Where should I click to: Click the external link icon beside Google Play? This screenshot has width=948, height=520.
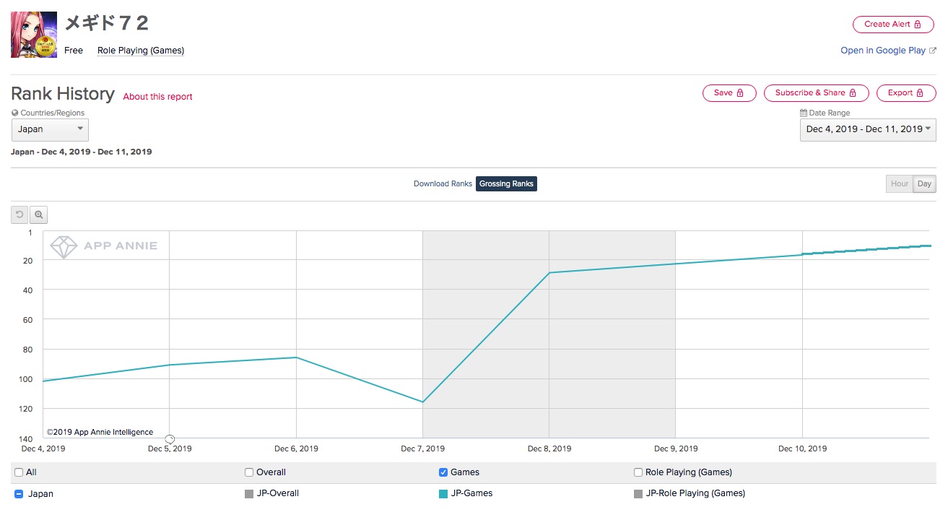point(932,51)
